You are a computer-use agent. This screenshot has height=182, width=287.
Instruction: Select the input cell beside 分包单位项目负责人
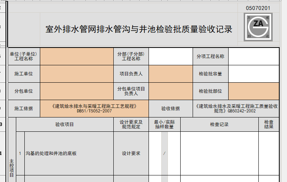point(171,91)
